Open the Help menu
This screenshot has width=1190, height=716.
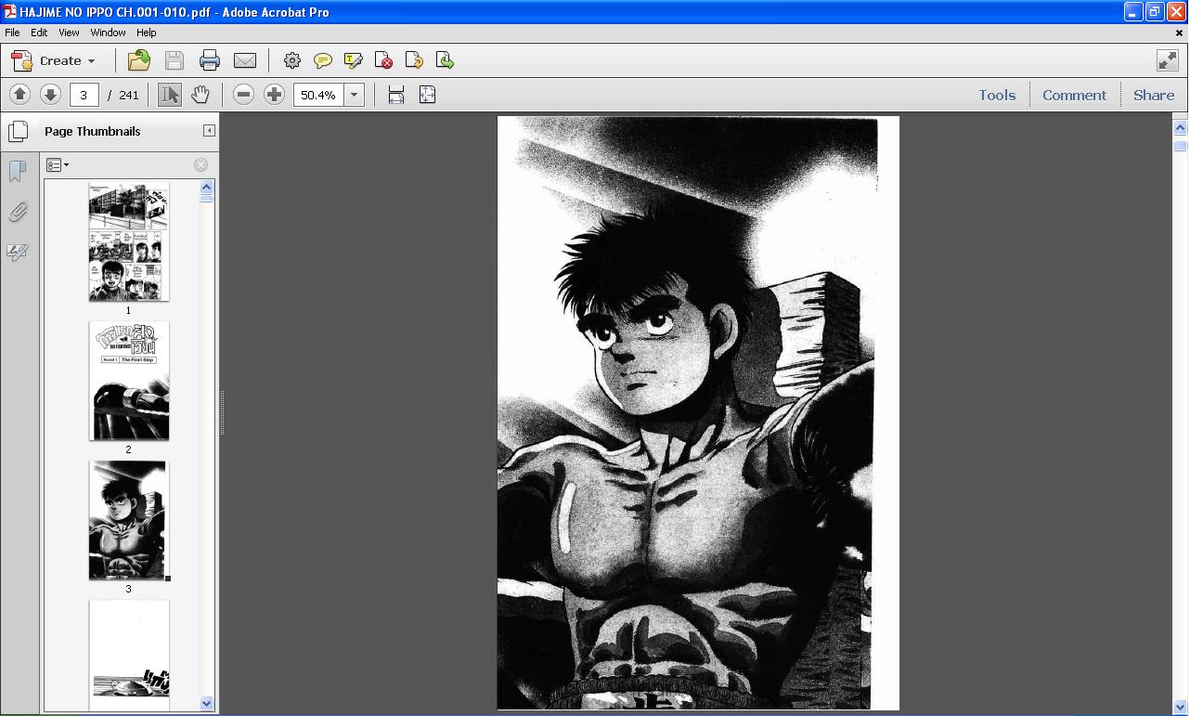point(147,33)
